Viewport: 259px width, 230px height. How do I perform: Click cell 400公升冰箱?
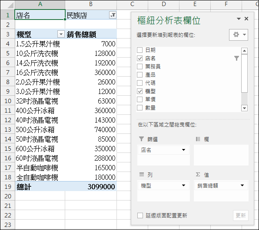coord(40,110)
